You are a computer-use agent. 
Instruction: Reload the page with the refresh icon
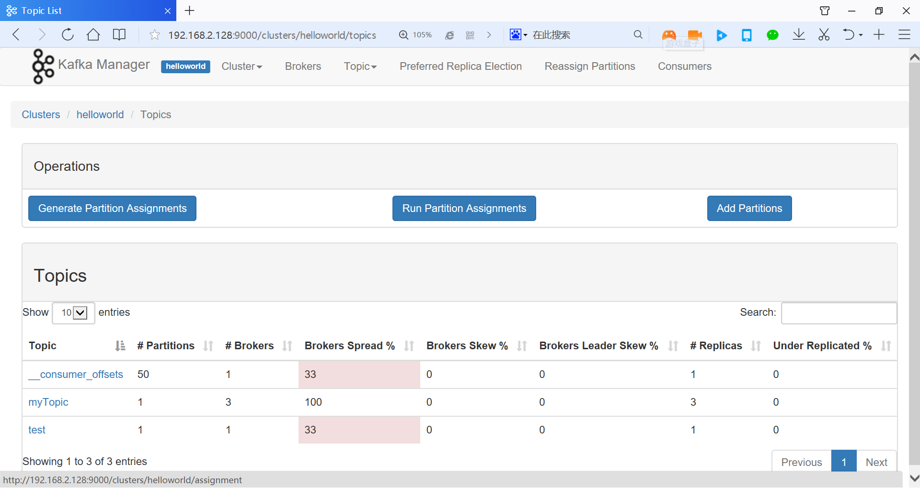pos(68,34)
